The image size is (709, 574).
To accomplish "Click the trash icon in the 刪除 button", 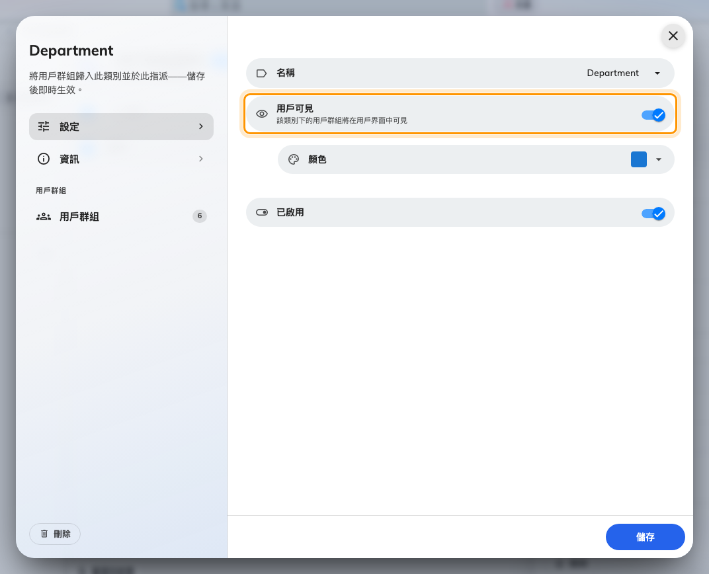I will [44, 534].
